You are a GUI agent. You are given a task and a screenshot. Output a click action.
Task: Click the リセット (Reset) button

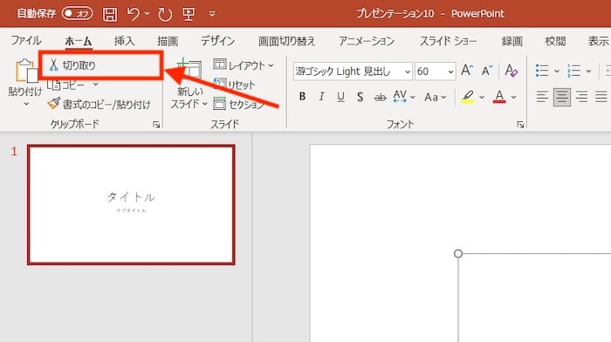click(234, 84)
